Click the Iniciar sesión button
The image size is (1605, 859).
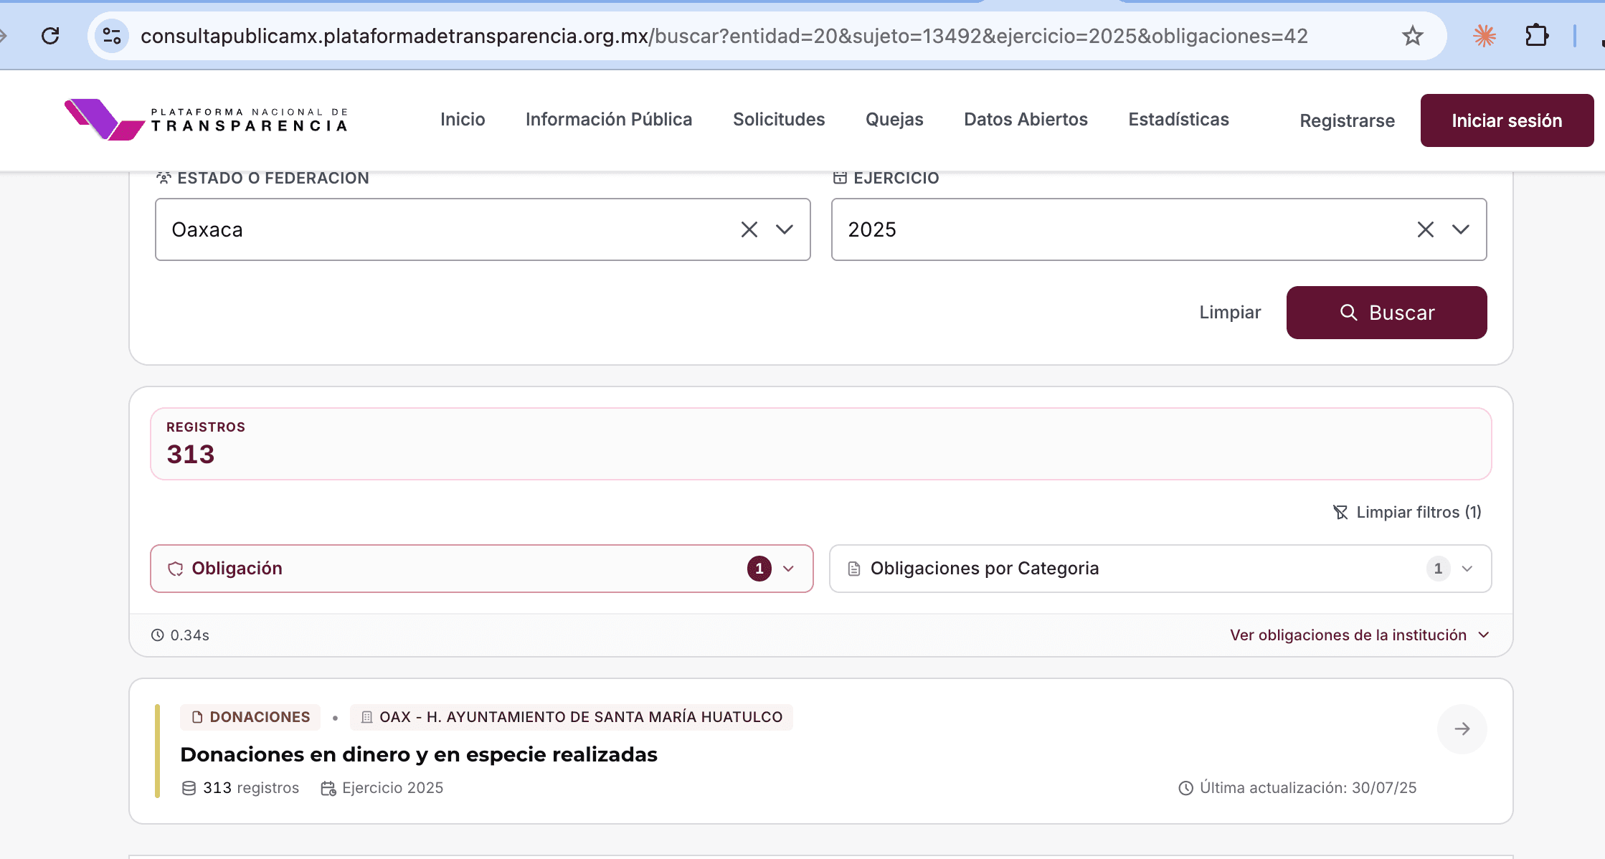click(1507, 120)
